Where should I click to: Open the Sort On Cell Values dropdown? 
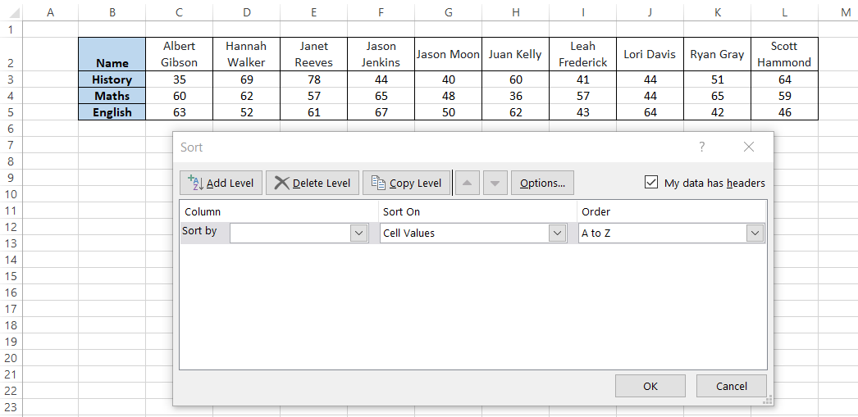pos(557,233)
